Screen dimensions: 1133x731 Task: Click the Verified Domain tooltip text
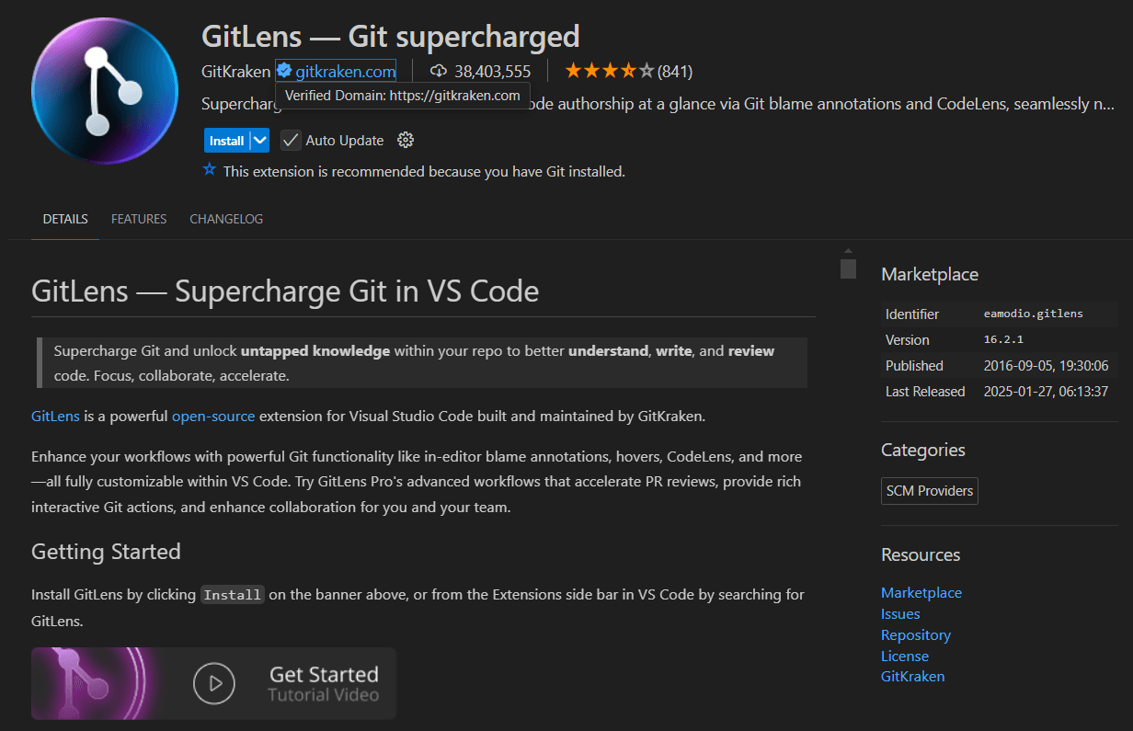point(403,96)
